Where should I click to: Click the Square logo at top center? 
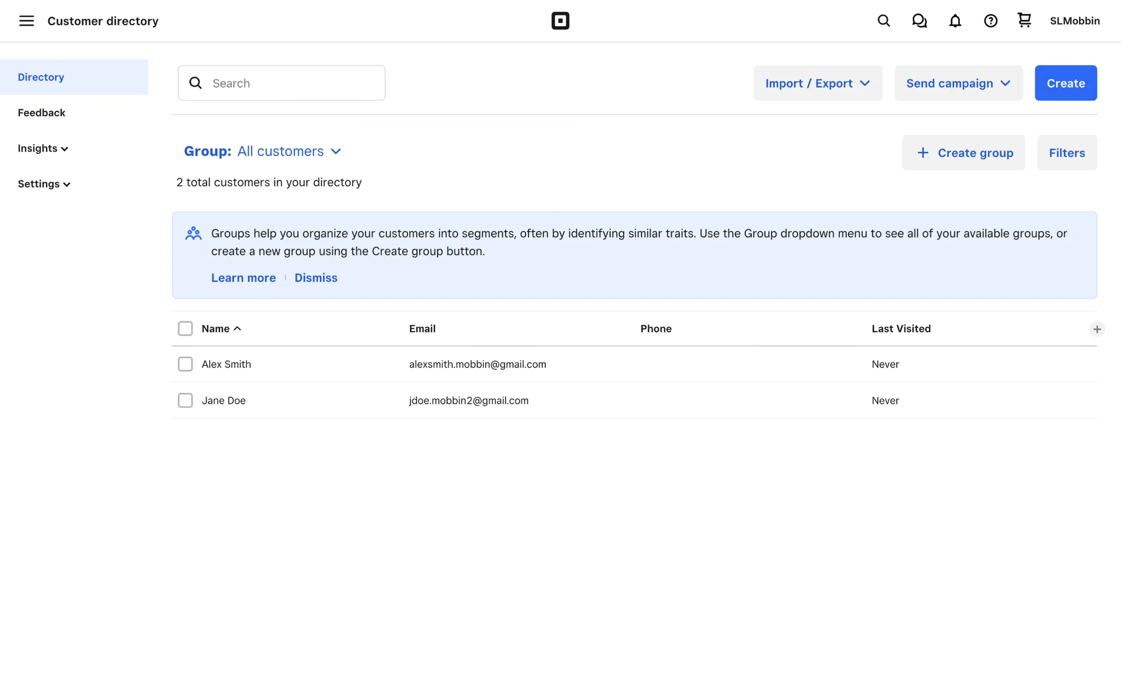point(560,21)
